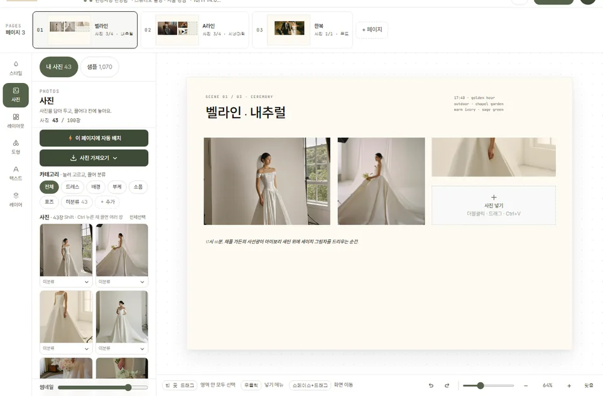
Task: Click the 64% zoom value
Action: (x=548, y=385)
